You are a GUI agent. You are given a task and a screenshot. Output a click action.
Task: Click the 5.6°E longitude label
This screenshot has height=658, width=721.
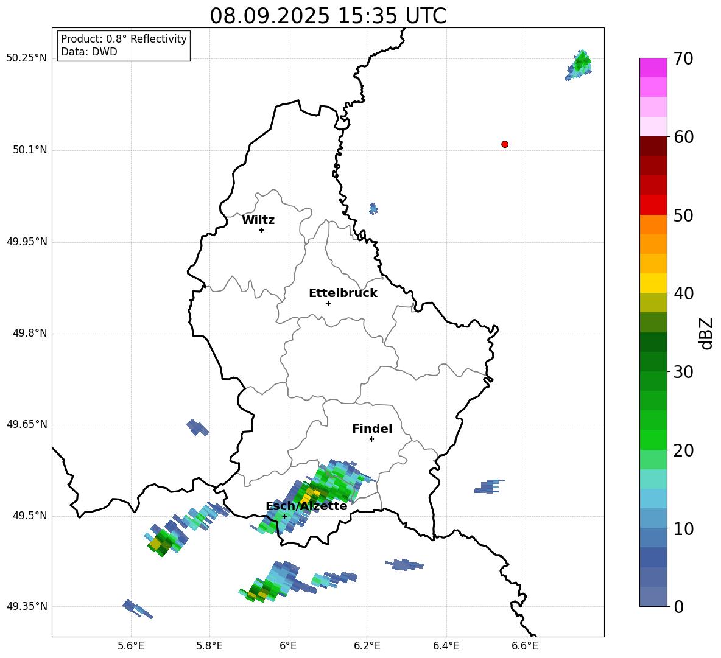tap(131, 646)
